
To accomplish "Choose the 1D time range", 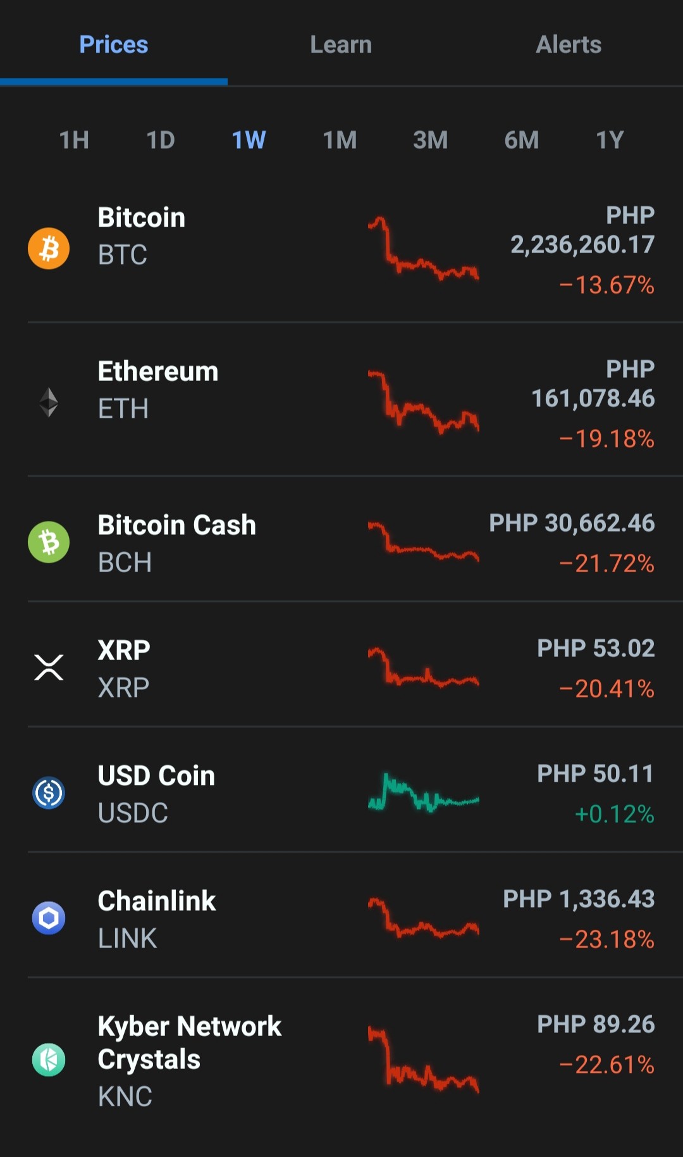I will [161, 140].
